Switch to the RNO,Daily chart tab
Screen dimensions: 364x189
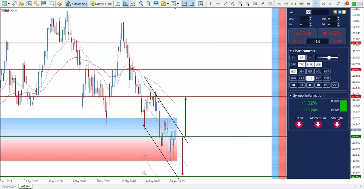click(9, 186)
